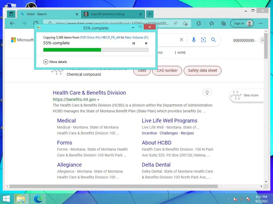Open the Favorites list
The width and height of the screenshot is (273, 204).
[x=211, y=23]
